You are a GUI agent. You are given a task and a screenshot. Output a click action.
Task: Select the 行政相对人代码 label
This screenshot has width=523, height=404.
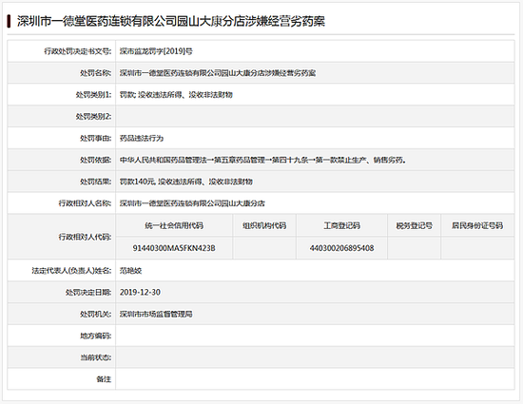(85, 237)
